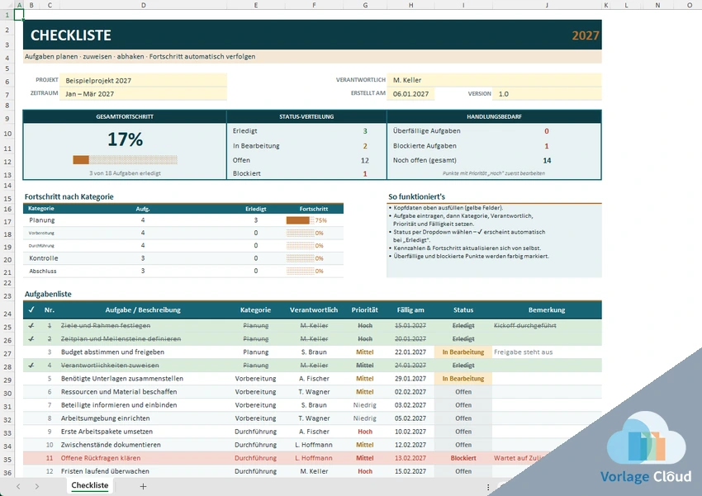Select S. Braun in the Budget abstimmen row
The height and width of the screenshot is (496, 702).
(315, 352)
